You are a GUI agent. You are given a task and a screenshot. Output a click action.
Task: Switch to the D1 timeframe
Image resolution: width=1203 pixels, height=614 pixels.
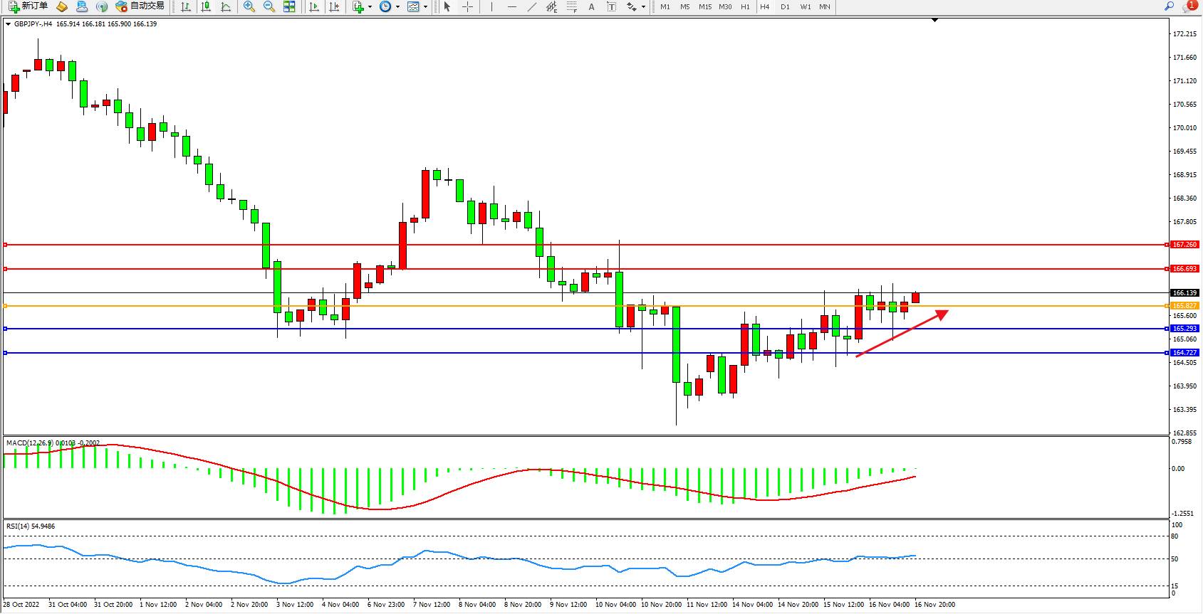(x=785, y=6)
